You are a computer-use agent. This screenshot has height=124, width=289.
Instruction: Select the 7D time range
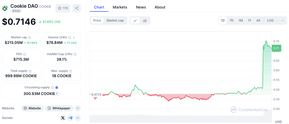click(x=231, y=20)
